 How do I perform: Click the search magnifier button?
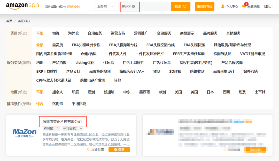coord(185,6)
